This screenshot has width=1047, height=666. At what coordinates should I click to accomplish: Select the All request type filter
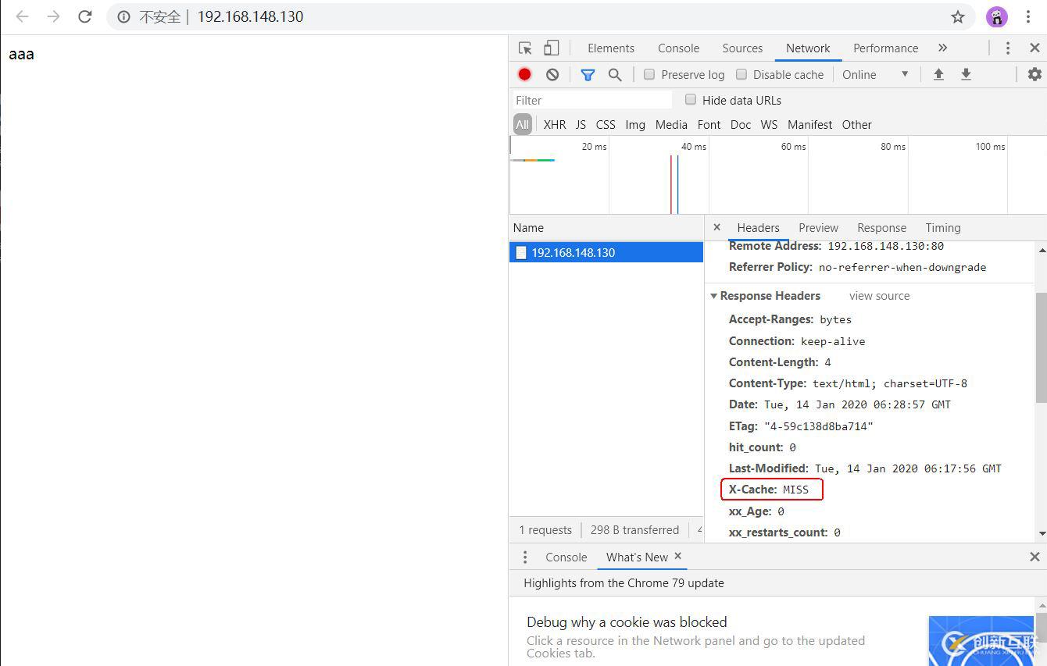coord(522,124)
